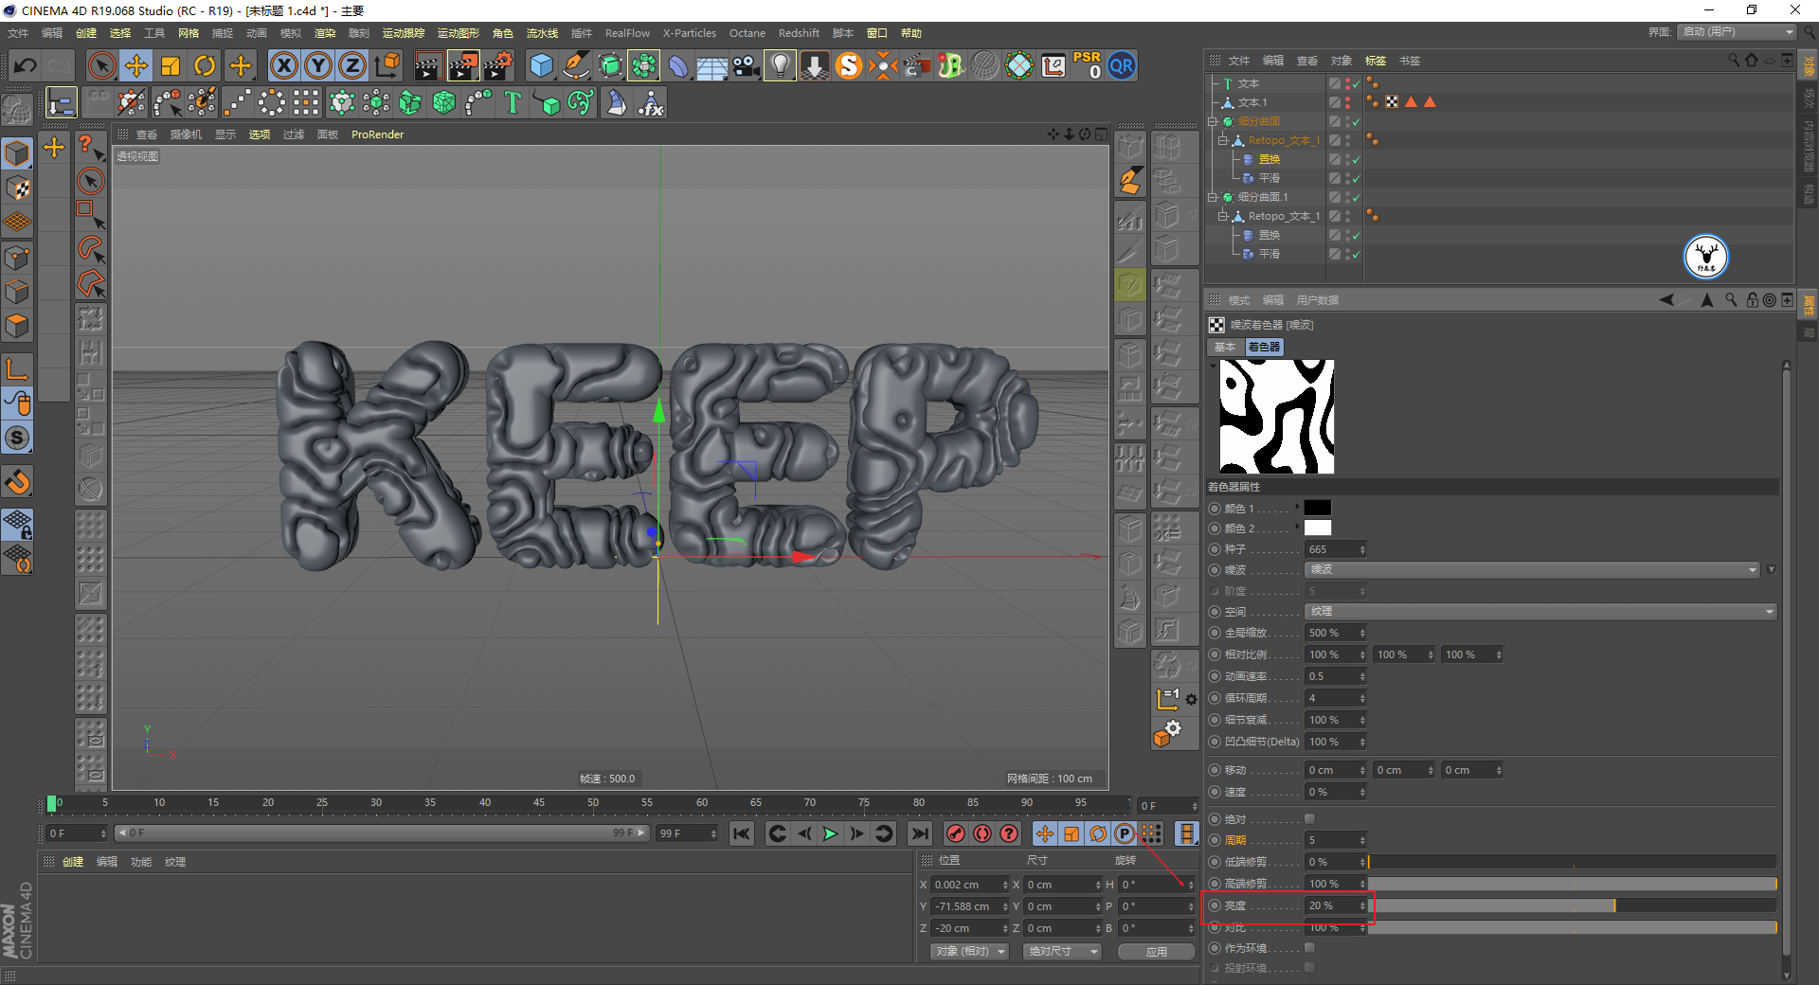Toggle the 作为环境 checkbox

coord(1309,947)
